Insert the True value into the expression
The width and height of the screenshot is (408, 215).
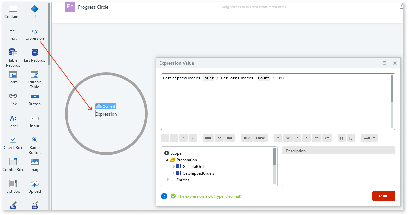[247, 138]
